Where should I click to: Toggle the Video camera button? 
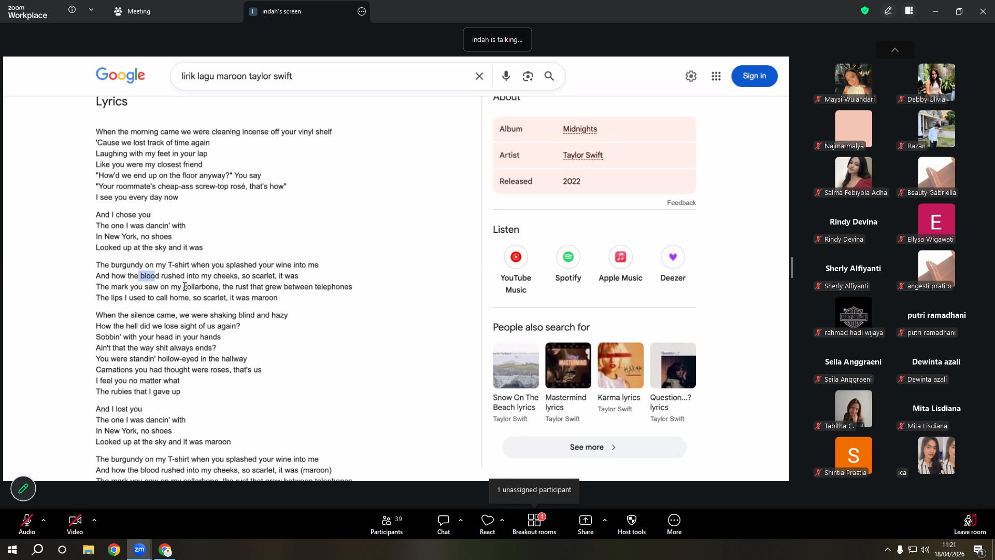[x=75, y=524]
